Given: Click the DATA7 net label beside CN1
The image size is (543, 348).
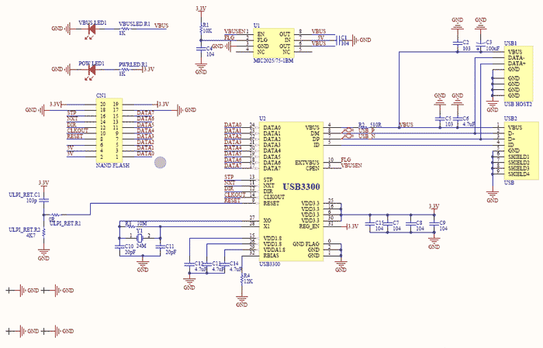Looking at the screenshot, I should point(146,113).
